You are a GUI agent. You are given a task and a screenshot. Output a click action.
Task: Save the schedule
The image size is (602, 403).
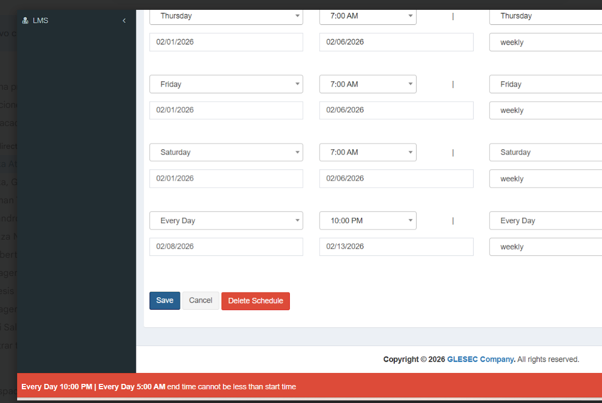pyautogui.click(x=165, y=301)
